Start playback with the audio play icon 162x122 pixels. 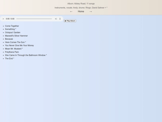(x=3, y=19)
